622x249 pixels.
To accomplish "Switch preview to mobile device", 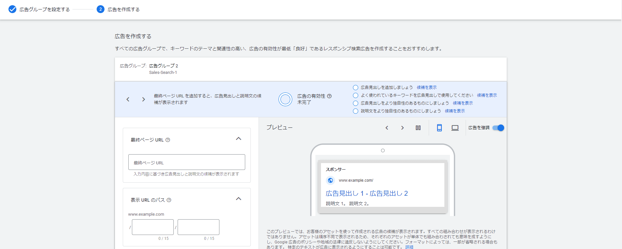I will point(439,128).
